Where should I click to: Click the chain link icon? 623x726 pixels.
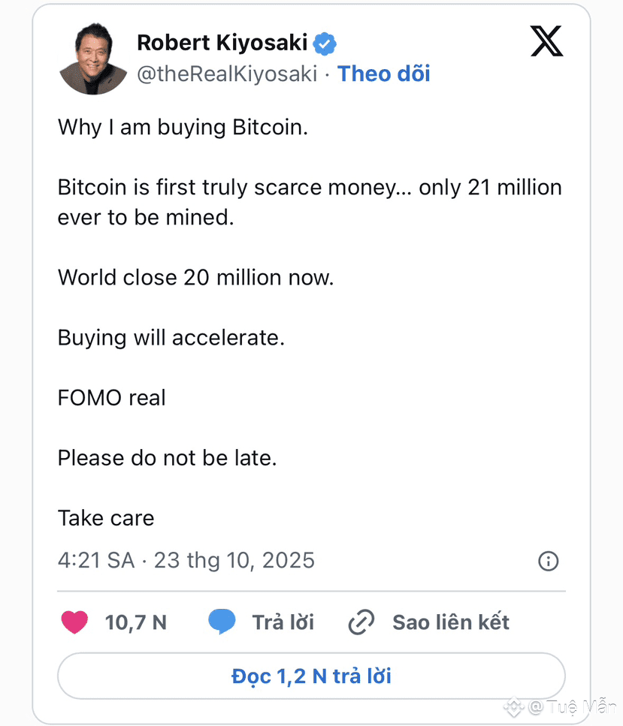pyautogui.click(x=361, y=623)
